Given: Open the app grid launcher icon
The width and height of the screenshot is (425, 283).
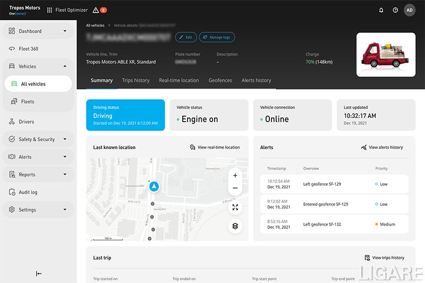Looking at the screenshot, I should pyautogui.click(x=50, y=10).
